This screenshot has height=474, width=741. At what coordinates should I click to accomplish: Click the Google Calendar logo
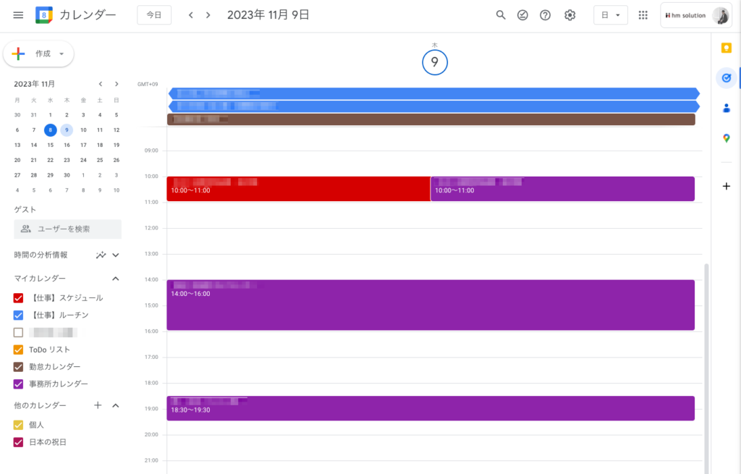(x=44, y=15)
